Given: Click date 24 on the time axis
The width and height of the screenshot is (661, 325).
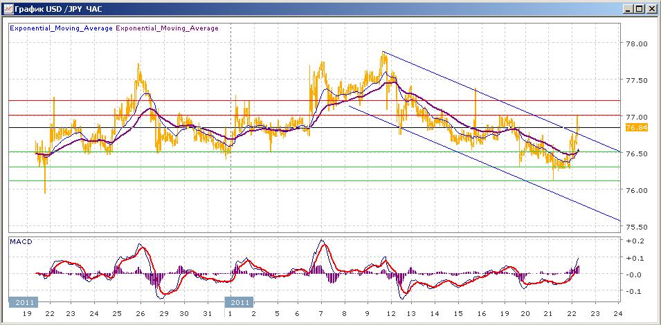Looking at the screenshot, I should [x=617, y=314].
